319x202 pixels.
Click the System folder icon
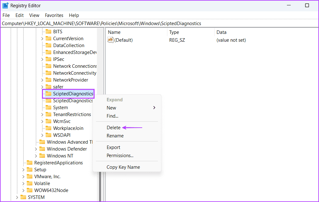tap(48, 107)
